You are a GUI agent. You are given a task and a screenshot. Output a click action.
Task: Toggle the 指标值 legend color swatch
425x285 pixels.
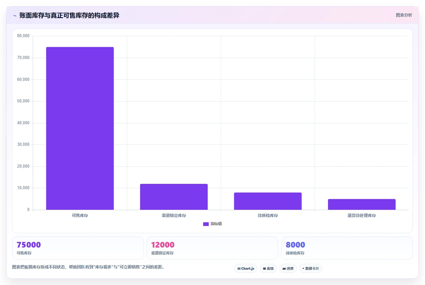[x=206, y=224]
